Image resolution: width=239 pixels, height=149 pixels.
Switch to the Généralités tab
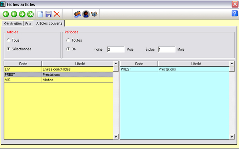pos(13,24)
